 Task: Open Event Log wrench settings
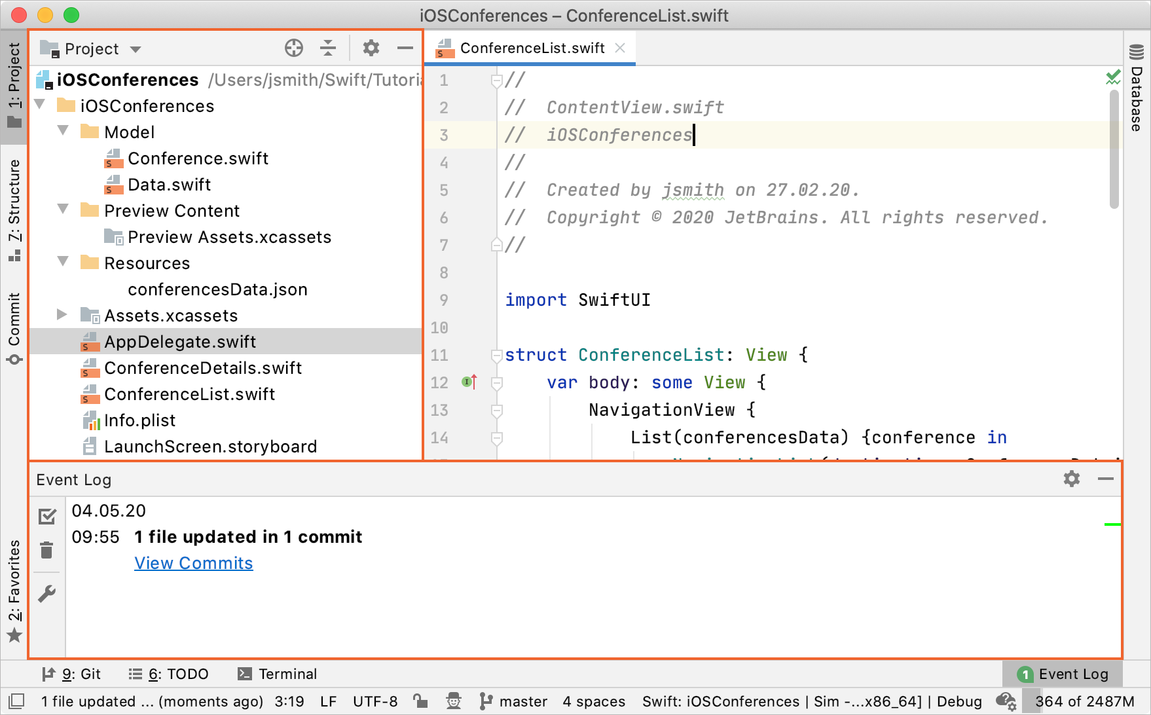(47, 594)
